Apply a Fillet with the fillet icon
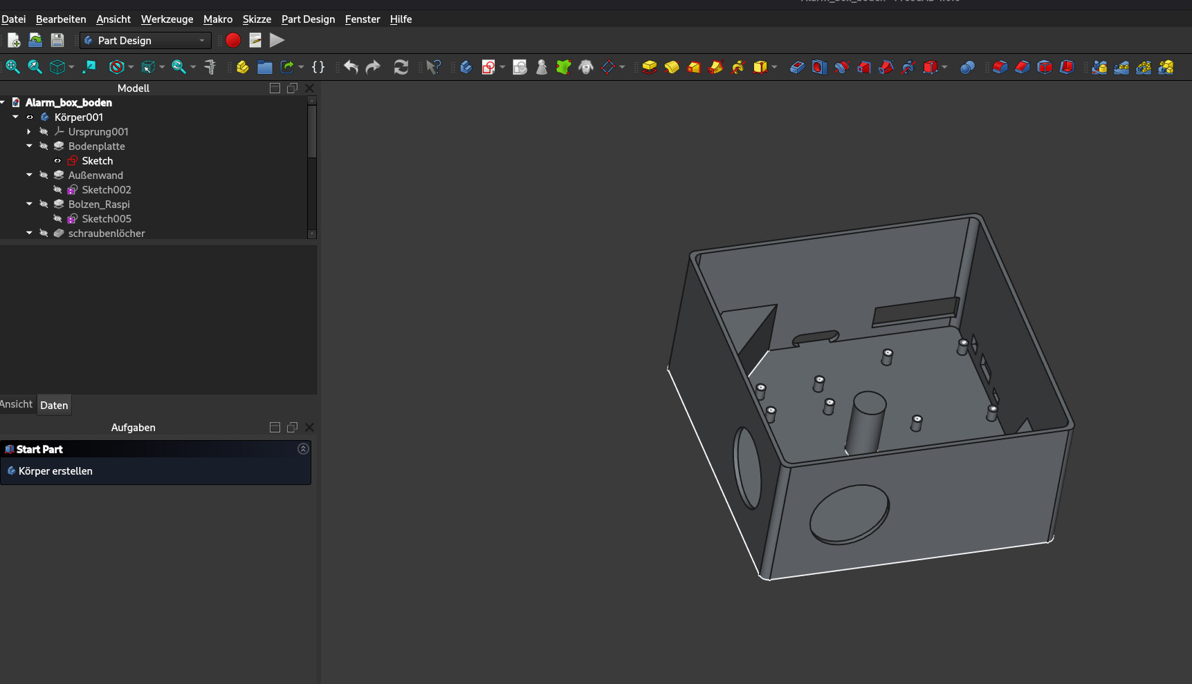 coord(1000,67)
